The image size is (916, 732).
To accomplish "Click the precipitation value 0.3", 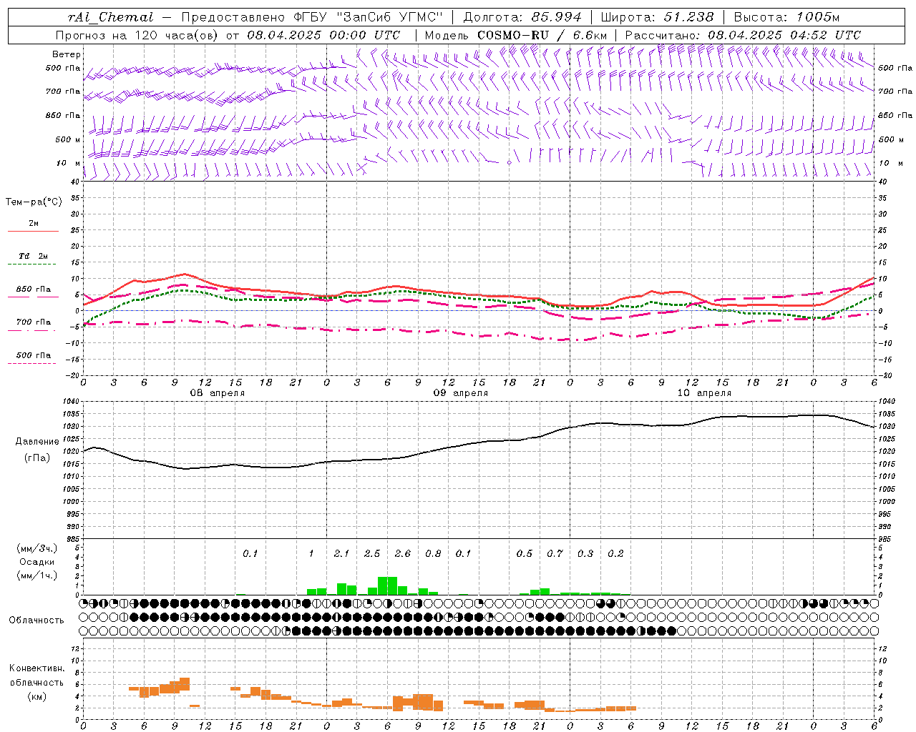I will pyautogui.click(x=585, y=554).
